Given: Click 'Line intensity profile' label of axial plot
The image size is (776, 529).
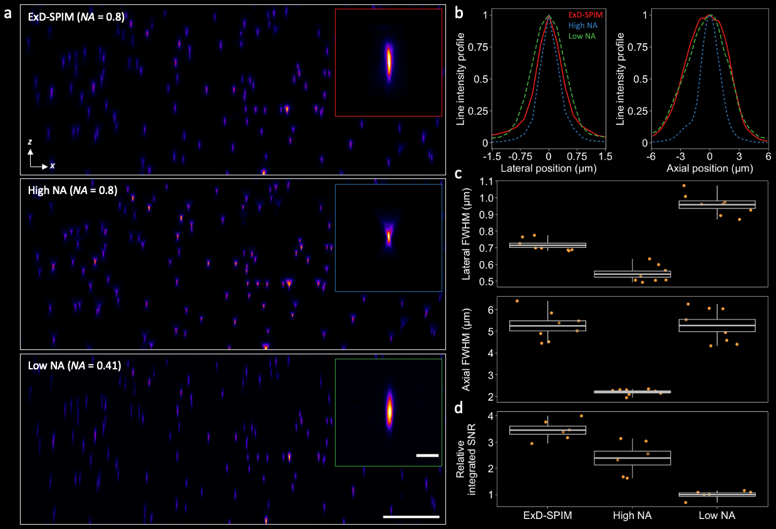Looking at the screenshot, I should 621,78.
